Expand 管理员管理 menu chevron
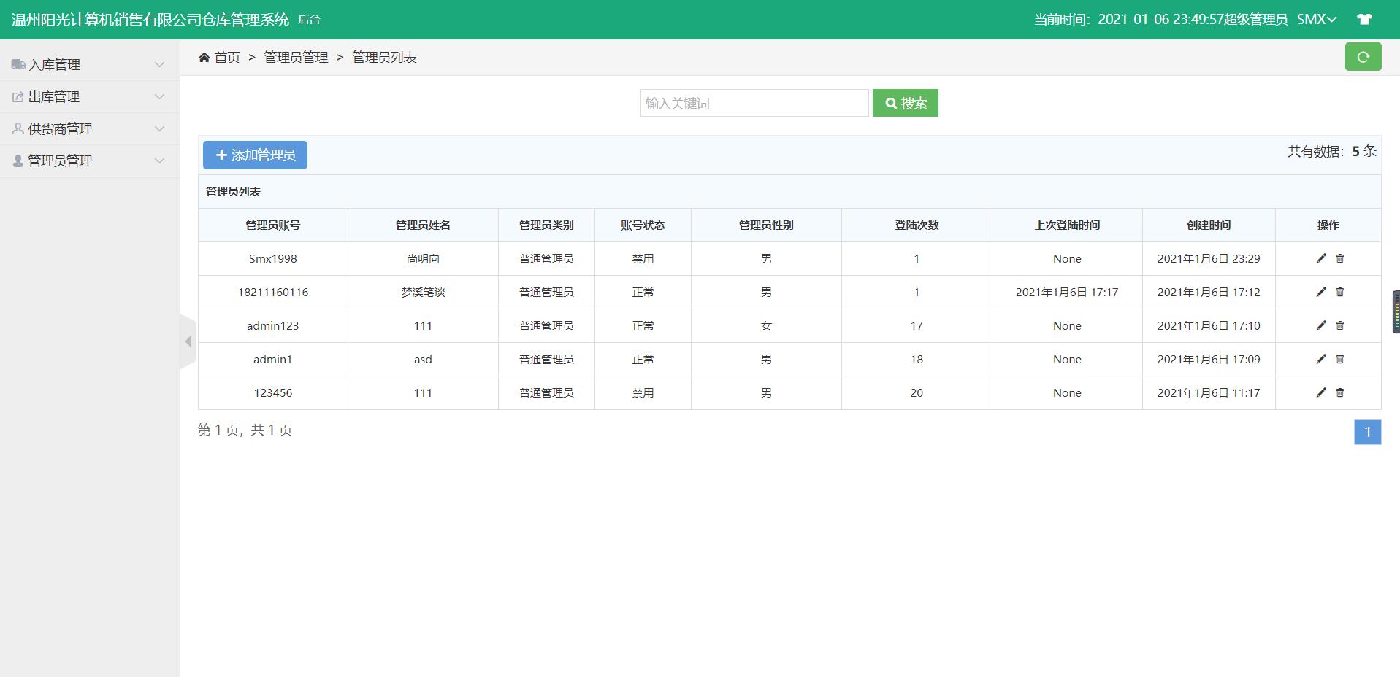The height and width of the screenshot is (677, 1400). [159, 160]
